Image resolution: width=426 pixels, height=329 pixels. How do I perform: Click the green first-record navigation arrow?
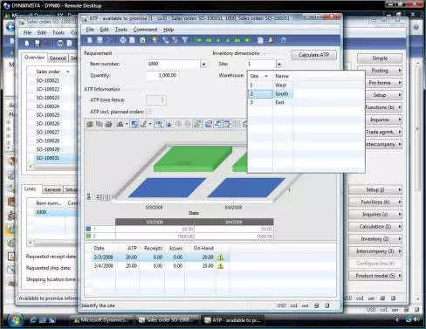199,40
